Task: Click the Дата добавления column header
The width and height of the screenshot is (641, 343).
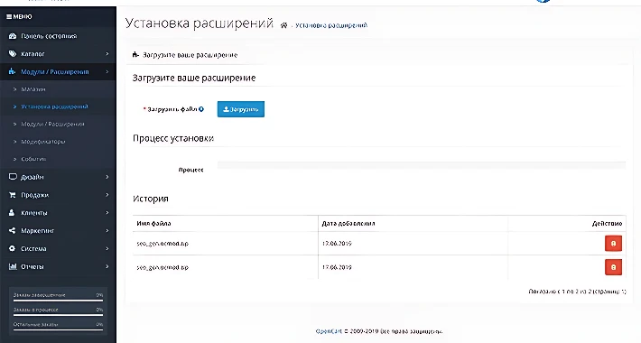Action: (x=348, y=224)
